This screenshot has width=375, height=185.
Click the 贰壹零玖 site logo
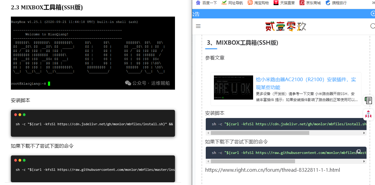point(286,27)
